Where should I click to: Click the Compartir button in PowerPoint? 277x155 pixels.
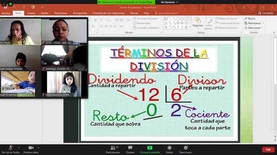tap(266, 13)
